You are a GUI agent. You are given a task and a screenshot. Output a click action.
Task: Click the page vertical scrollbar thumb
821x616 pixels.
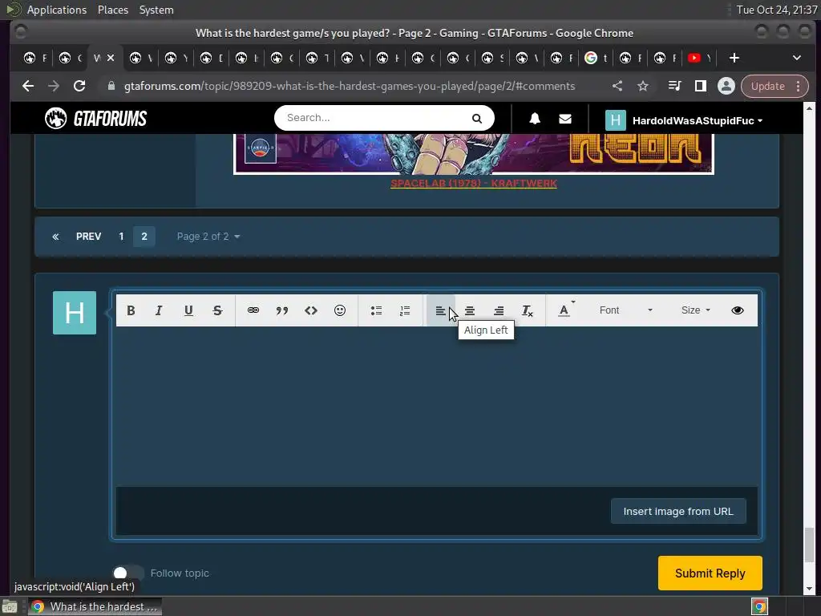(809, 545)
